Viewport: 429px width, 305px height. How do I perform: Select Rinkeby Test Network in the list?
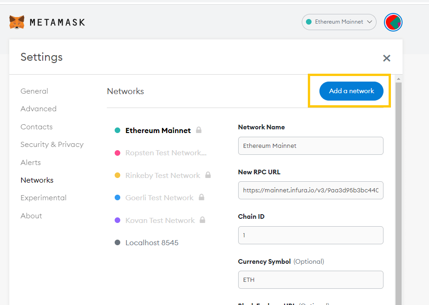[162, 175]
